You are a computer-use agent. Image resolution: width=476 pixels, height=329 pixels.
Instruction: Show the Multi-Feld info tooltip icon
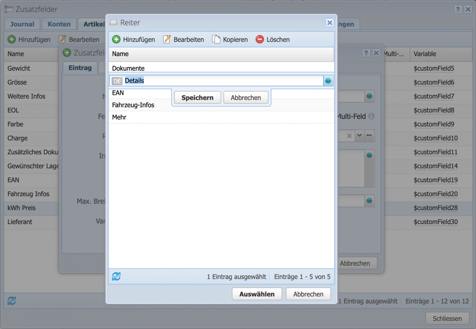pyautogui.click(x=371, y=116)
